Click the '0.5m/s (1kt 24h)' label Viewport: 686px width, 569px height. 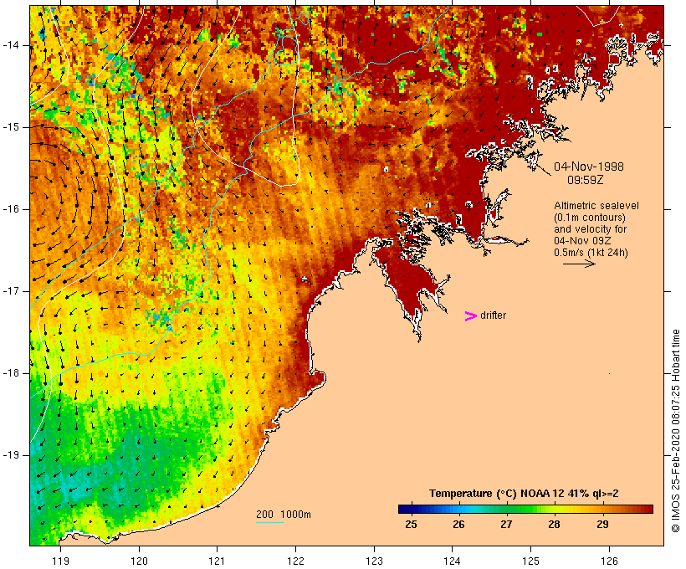coord(591,253)
